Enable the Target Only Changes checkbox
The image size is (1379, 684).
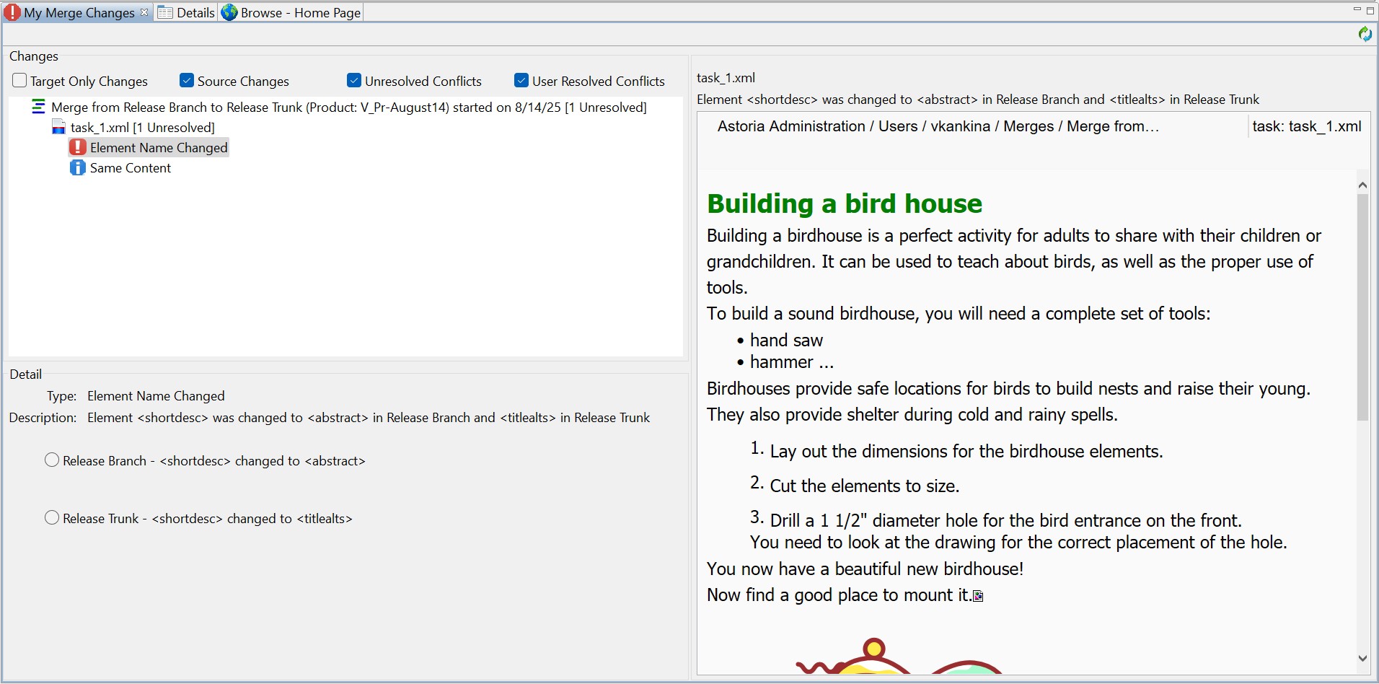click(19, 81)
